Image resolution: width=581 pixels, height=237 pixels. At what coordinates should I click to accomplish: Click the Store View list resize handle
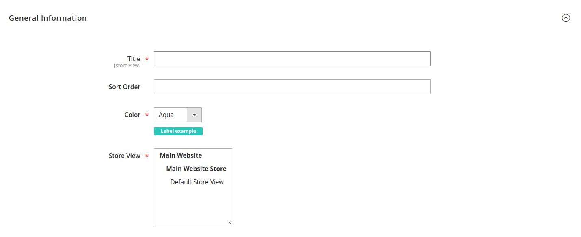tap(230, 222)
